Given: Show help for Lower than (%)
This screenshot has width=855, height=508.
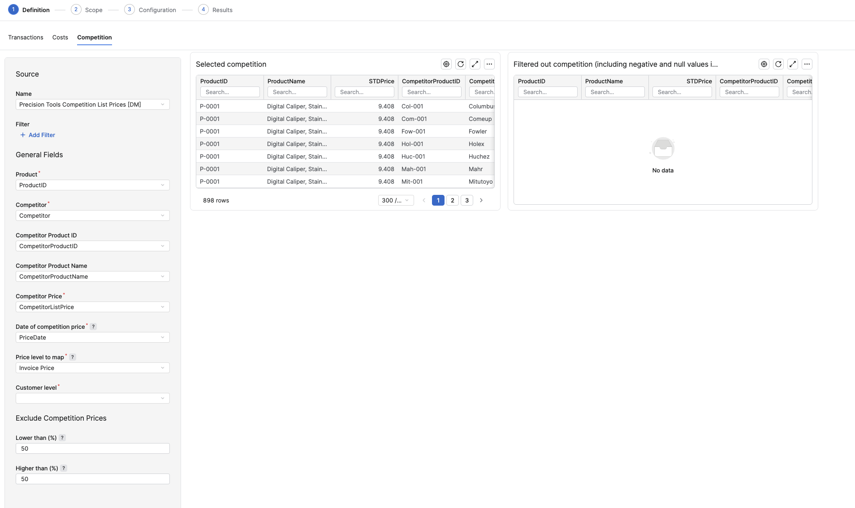Looking at the screenshot, I should pos(62,438).
